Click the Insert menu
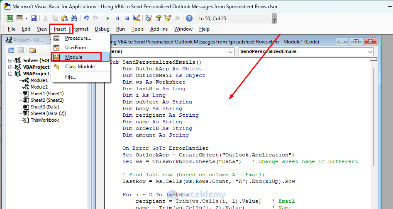Image resolution: width=393 pixels, height=209 pixels. tap(60, 29)
